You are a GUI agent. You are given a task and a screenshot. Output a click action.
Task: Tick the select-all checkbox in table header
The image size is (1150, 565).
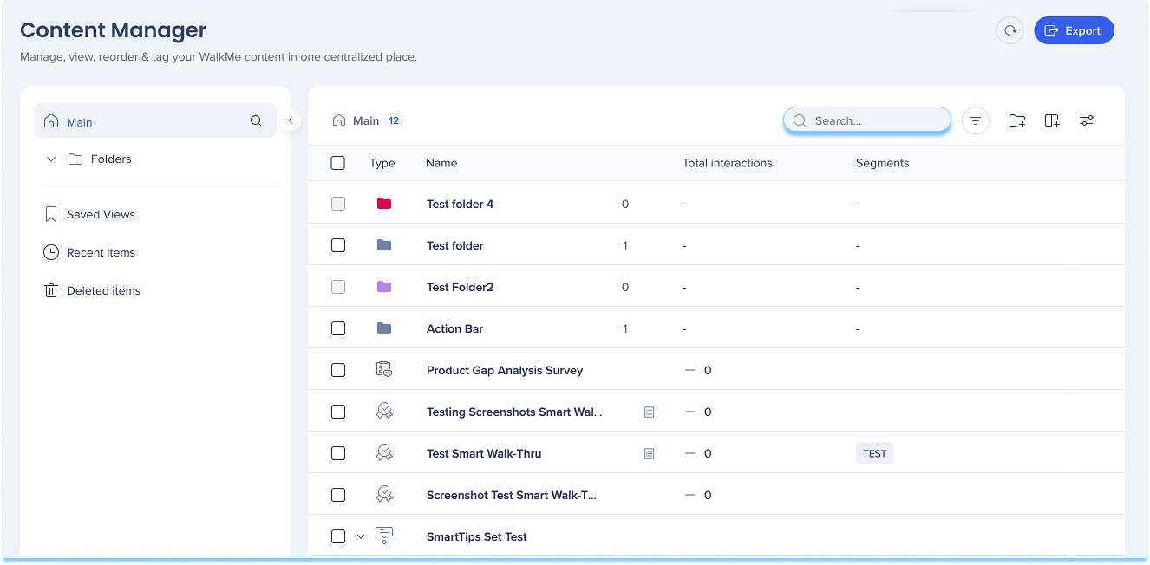tap(338, 163)
